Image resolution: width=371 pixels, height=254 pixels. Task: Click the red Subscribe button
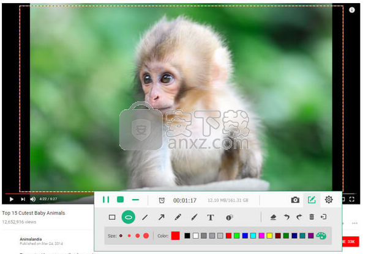pyautogui.click(x=351, y=242)
